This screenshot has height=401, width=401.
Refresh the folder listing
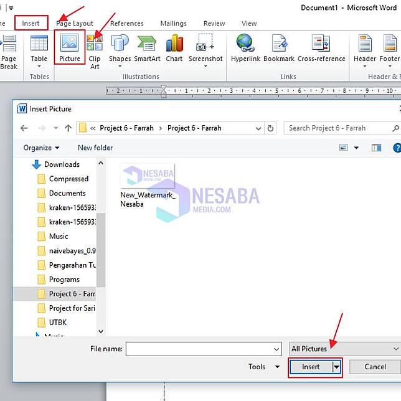[x=270, y=128]
